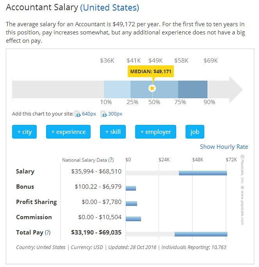Click the median star marker icon
Viewport: 259px width, 267px height.
tap(152, 88)
